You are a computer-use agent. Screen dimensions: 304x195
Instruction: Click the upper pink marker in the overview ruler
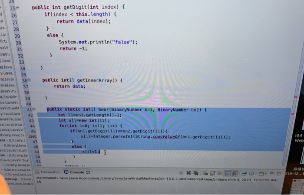point(296,96)
